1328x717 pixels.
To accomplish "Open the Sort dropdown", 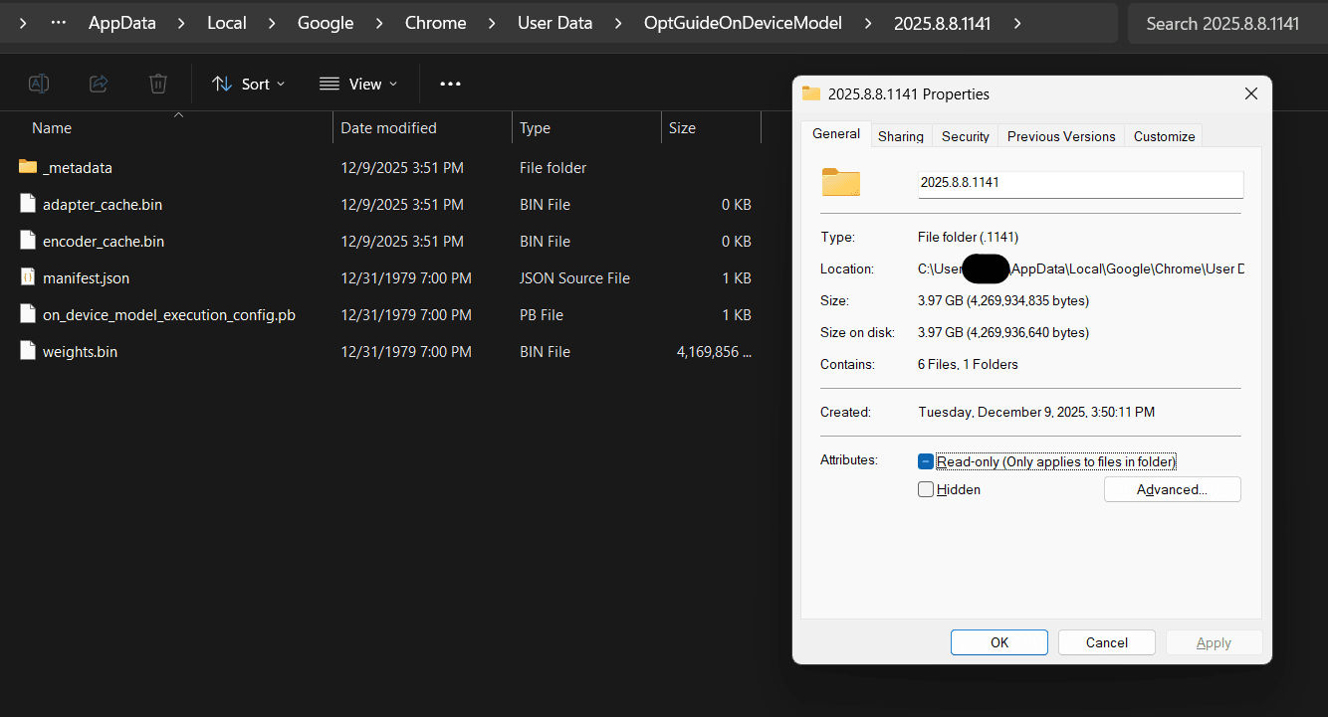I will pyautogui.click(x=249, y=84).
